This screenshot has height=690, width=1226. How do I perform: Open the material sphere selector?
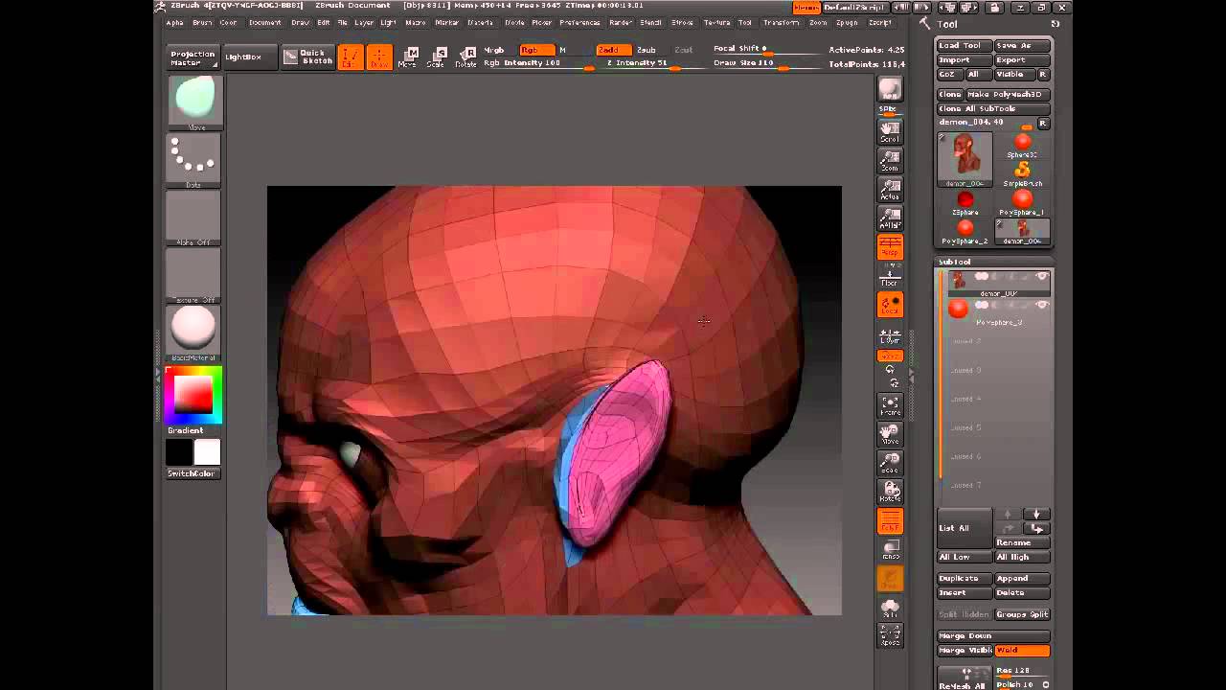(194, 333)
